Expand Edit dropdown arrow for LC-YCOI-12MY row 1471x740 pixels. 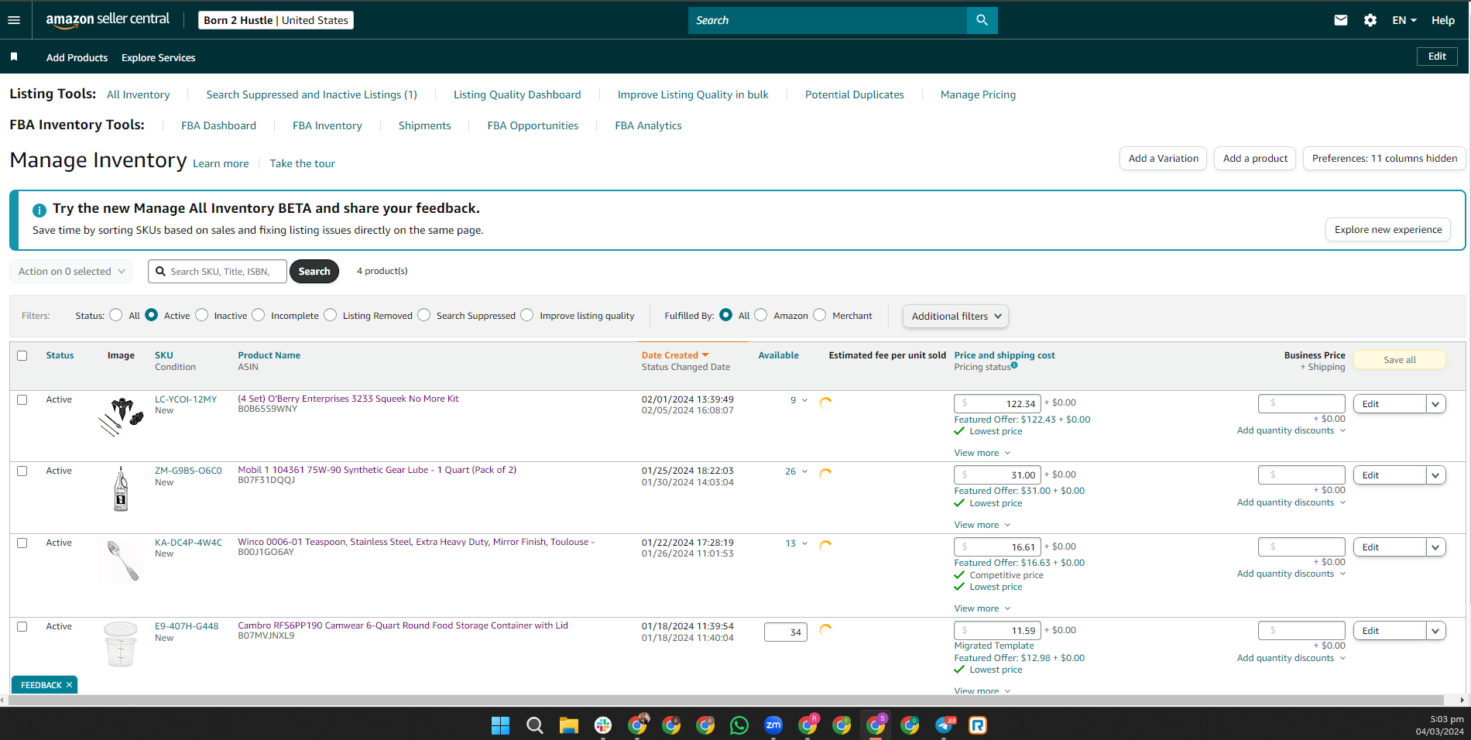(1436, 404)
